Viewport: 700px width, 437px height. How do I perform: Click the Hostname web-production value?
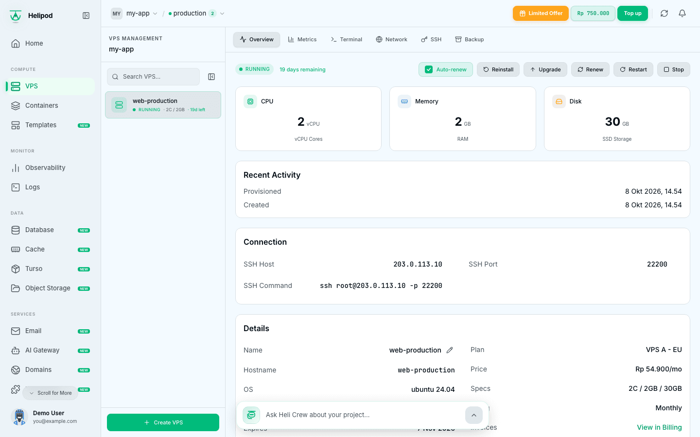[426, 370]
